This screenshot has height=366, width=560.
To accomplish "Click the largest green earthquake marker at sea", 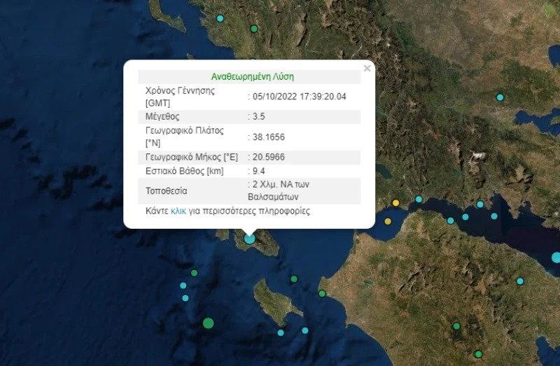I will (x=208, y=323).
